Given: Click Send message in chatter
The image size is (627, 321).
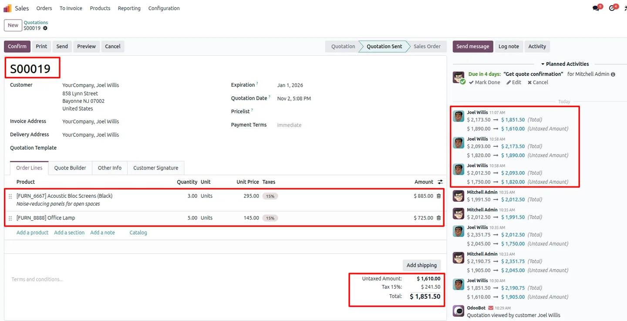Looking at the screenshot, I should (473, 47).
